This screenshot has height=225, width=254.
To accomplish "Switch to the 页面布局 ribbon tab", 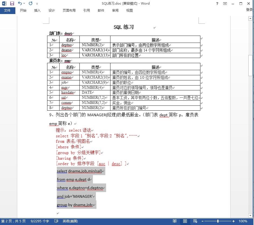I will click(x=69, y=11).
